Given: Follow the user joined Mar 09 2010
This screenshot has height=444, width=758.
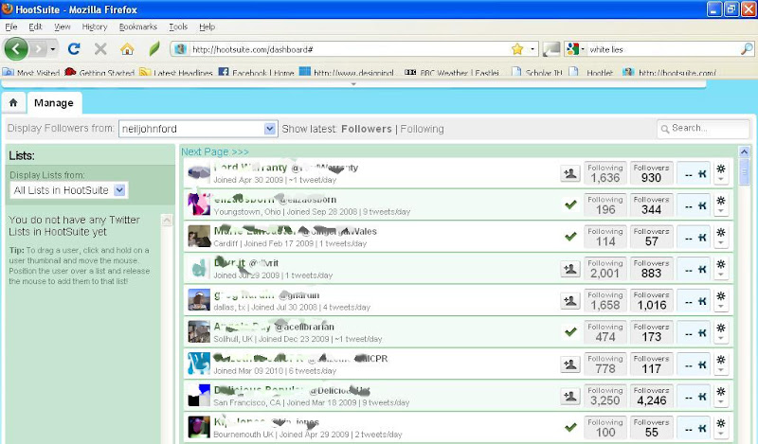Looking at the screenshot, I should (570, 364).
